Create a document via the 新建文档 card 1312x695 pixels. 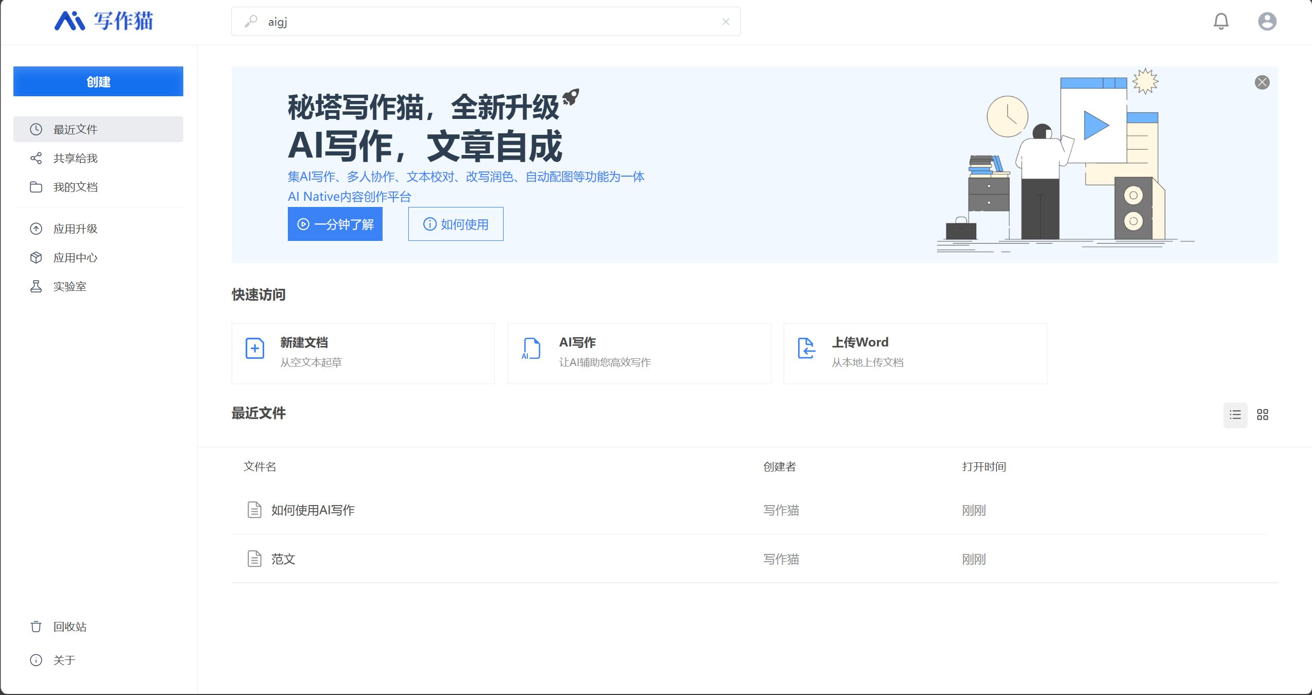363,353
